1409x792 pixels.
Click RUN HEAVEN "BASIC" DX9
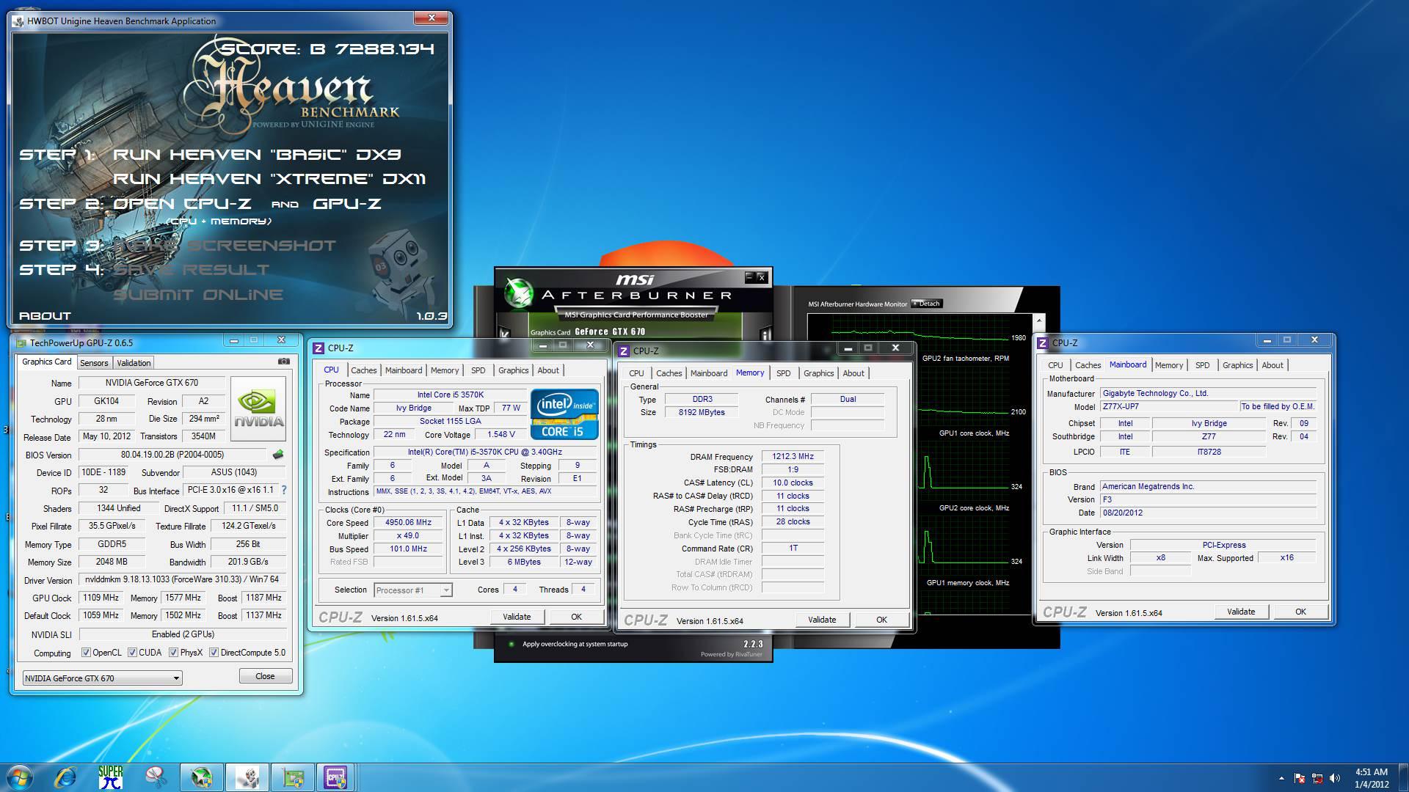(x=257, y=155)
